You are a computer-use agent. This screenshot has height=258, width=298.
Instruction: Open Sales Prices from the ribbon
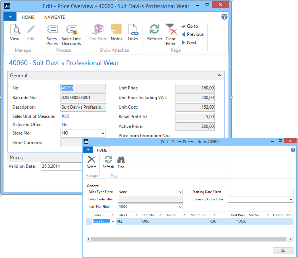click(52, 35)
